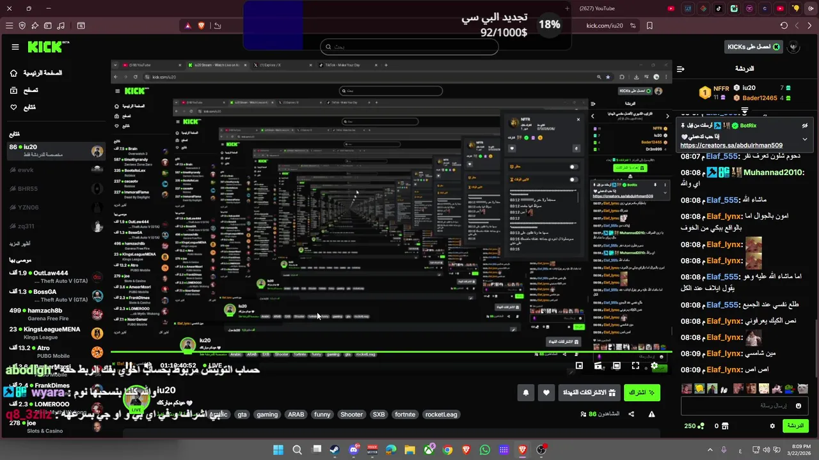Click the chat message input field
Image resolution: width=819 pixels, height=460 pixels.
tap(744, 406)
